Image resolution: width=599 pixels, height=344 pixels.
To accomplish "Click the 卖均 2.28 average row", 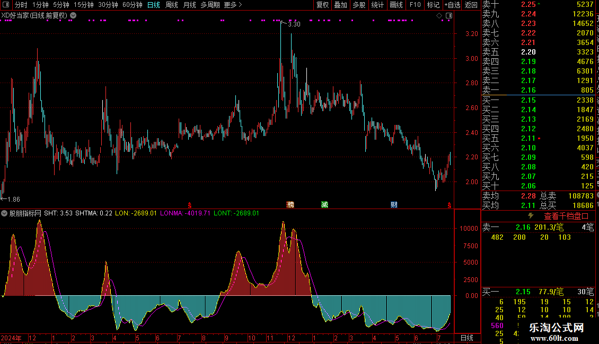I will click(x=509, y=196).
